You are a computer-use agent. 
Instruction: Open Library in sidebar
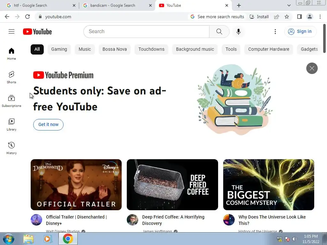tap(11, 125)
